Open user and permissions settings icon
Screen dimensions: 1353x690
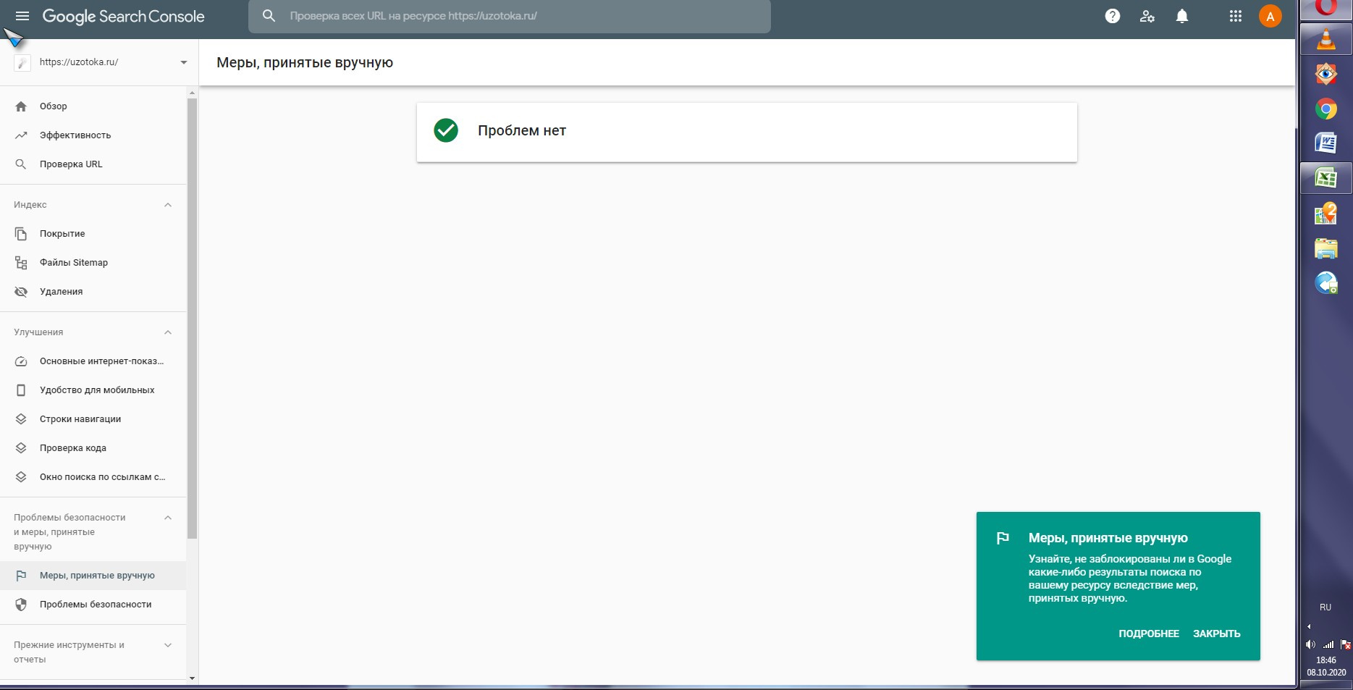point(1147,16)
